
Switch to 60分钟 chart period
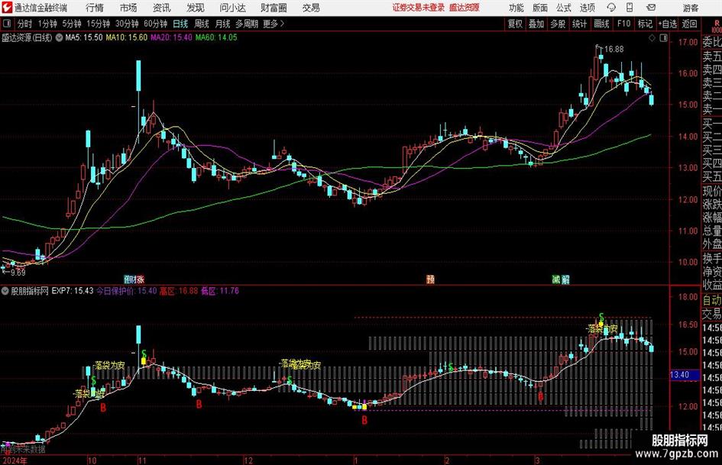pos(156,24)
